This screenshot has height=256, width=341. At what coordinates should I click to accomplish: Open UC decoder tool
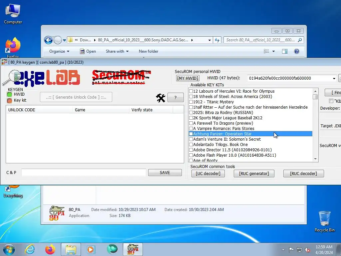click(x=208, y=173)
